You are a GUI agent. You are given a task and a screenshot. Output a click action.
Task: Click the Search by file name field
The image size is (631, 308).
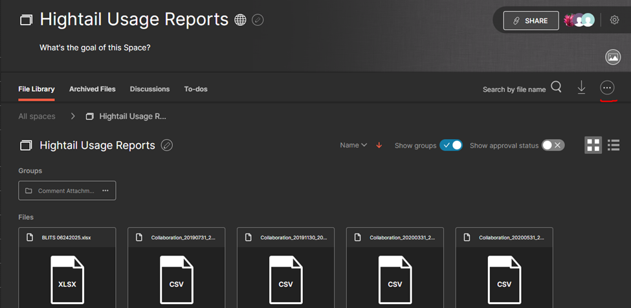[515, 90]
